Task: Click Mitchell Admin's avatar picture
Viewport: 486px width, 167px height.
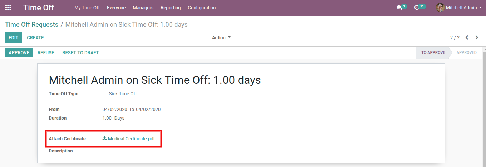Action: tap(440, 7)
